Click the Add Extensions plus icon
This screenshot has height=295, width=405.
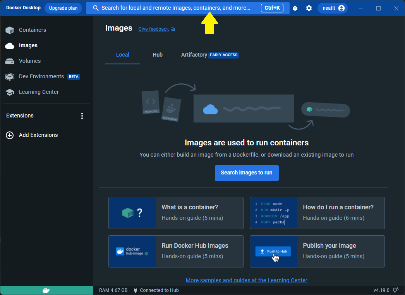pyautogui.click(x=10, y=135)
